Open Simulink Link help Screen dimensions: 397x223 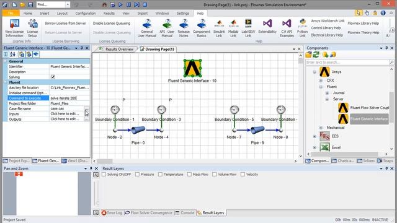coord(219,28)
